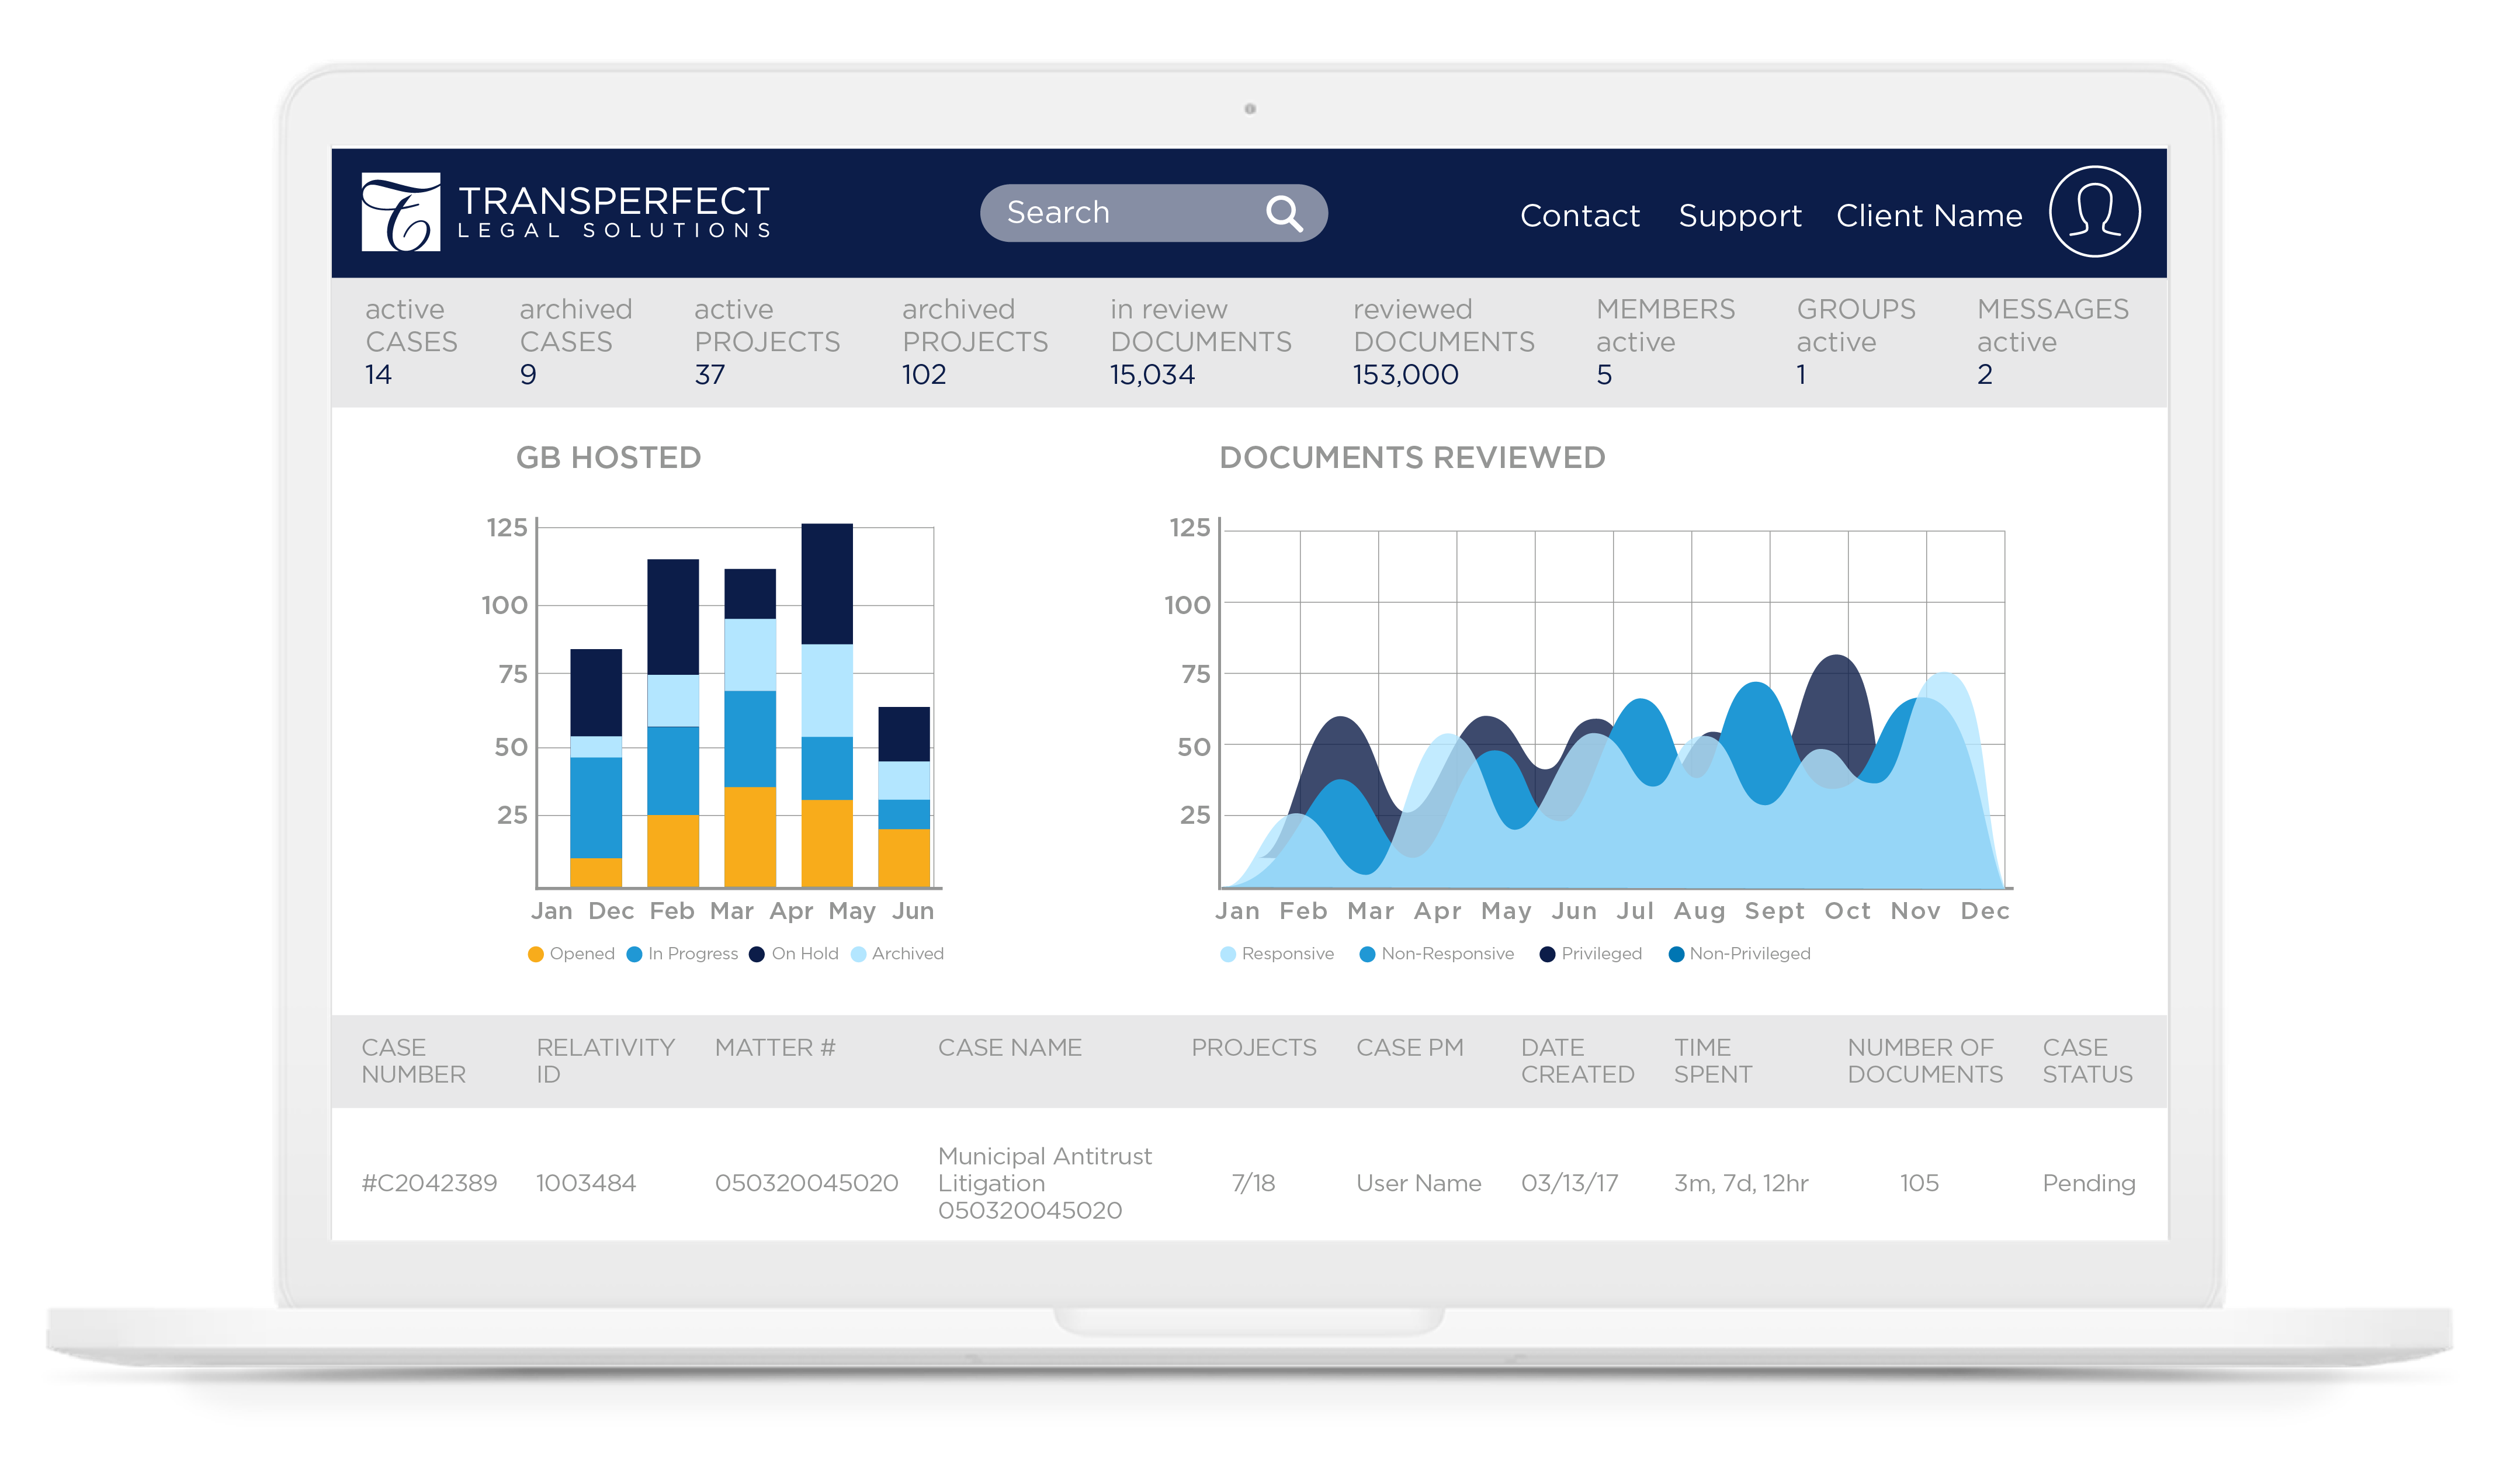The image size is (2497, 1484).
Task: Click the TransPerfect logo icon
Action: tap(400, 212)
